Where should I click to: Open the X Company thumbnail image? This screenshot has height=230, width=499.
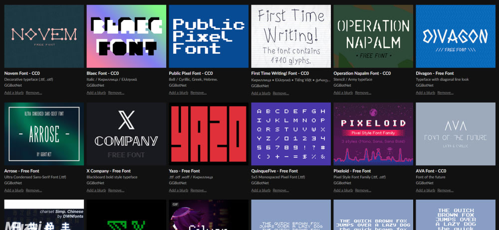[x=126, y=134]
